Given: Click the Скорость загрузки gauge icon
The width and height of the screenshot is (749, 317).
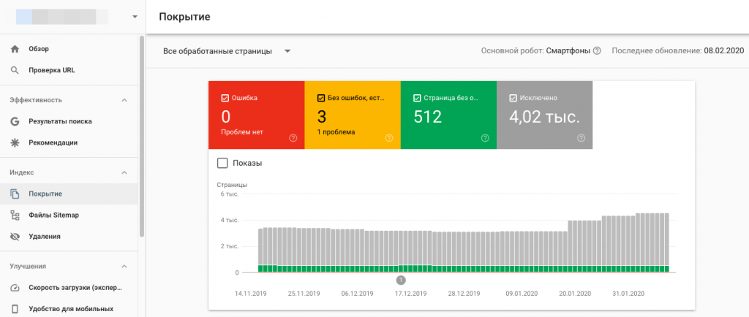Looking at the screenshot, I should coord(15,288).
